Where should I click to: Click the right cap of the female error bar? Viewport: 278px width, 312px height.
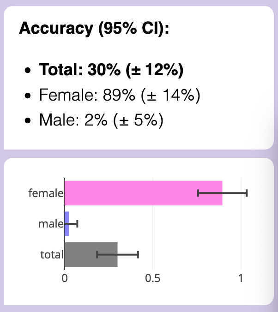[247, 193]
